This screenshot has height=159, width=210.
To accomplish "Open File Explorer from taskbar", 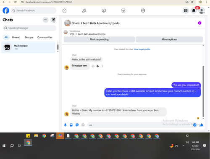I will (x=36, y=136).
